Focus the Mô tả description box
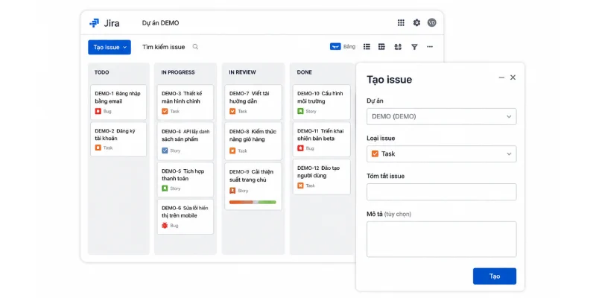The width and height of the screenshot is (596, 298). pos(441,239)
